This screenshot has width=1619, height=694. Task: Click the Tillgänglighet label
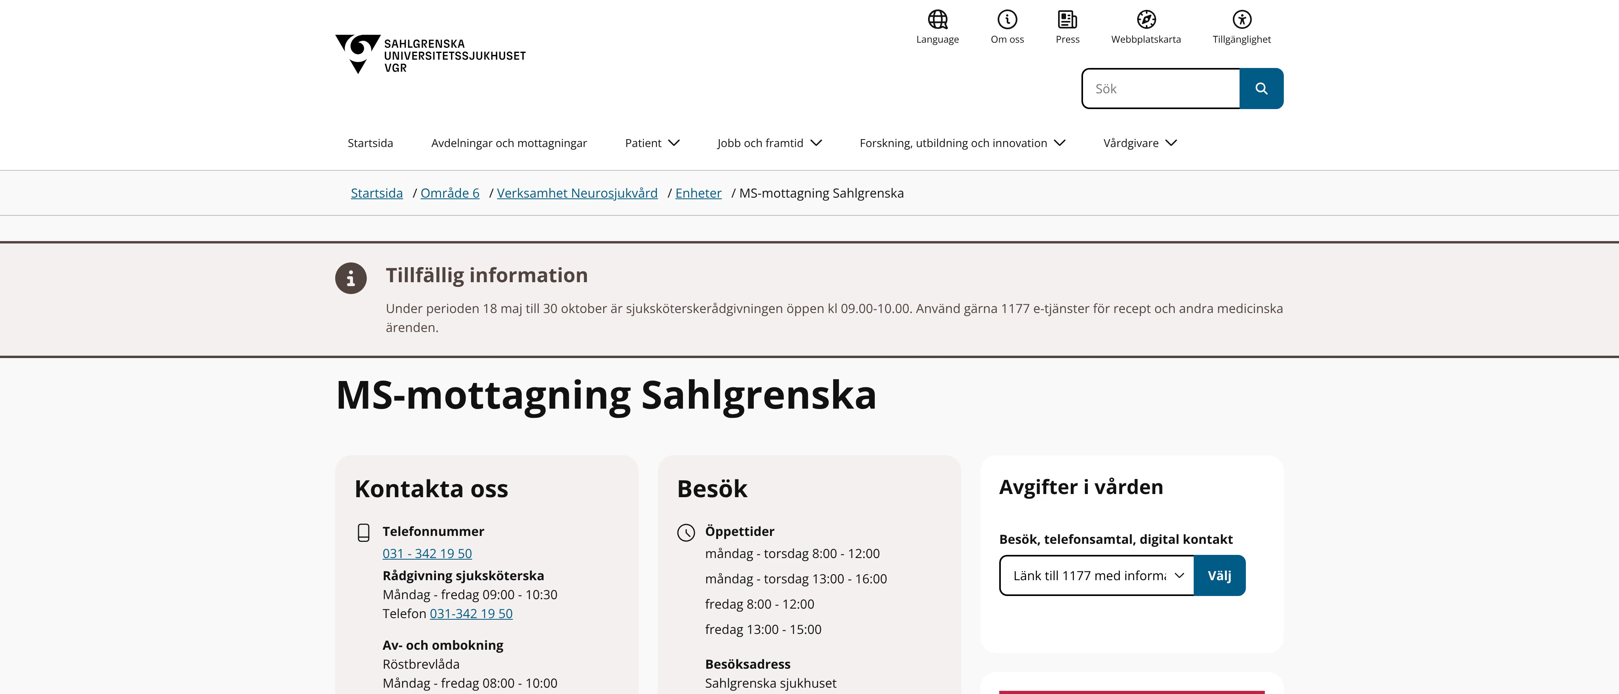click(x=1241, y=39)
